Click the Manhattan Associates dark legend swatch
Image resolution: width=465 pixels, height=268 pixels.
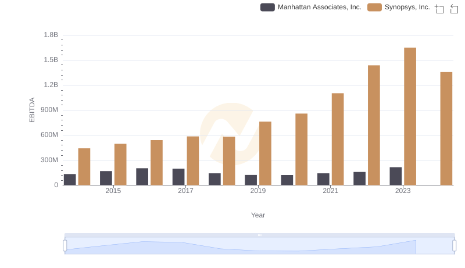pos(267,7)
